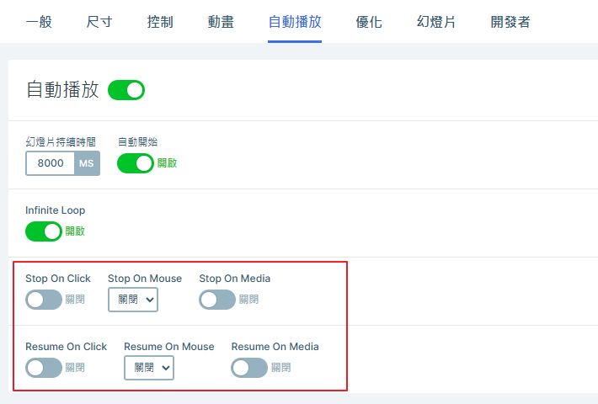The image size is (598, 404).
Task: Click the MS unit label
Action: [x=87, y=163]
